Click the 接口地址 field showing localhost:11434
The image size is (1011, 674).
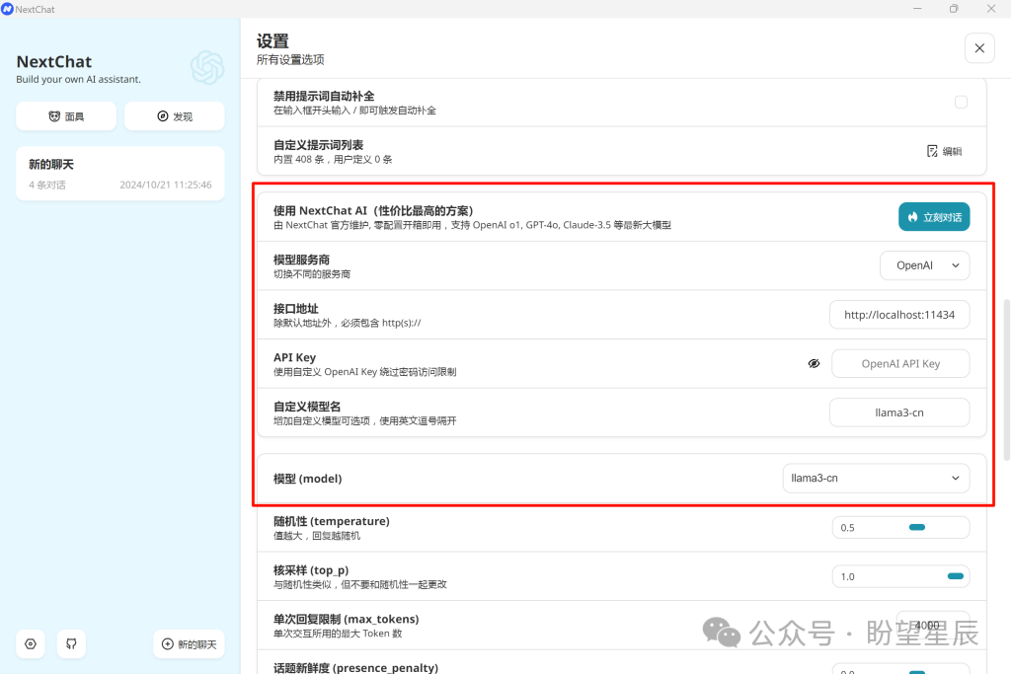pos(898,315)
